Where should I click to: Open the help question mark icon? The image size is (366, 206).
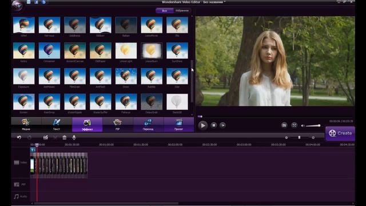pos(43,2)
